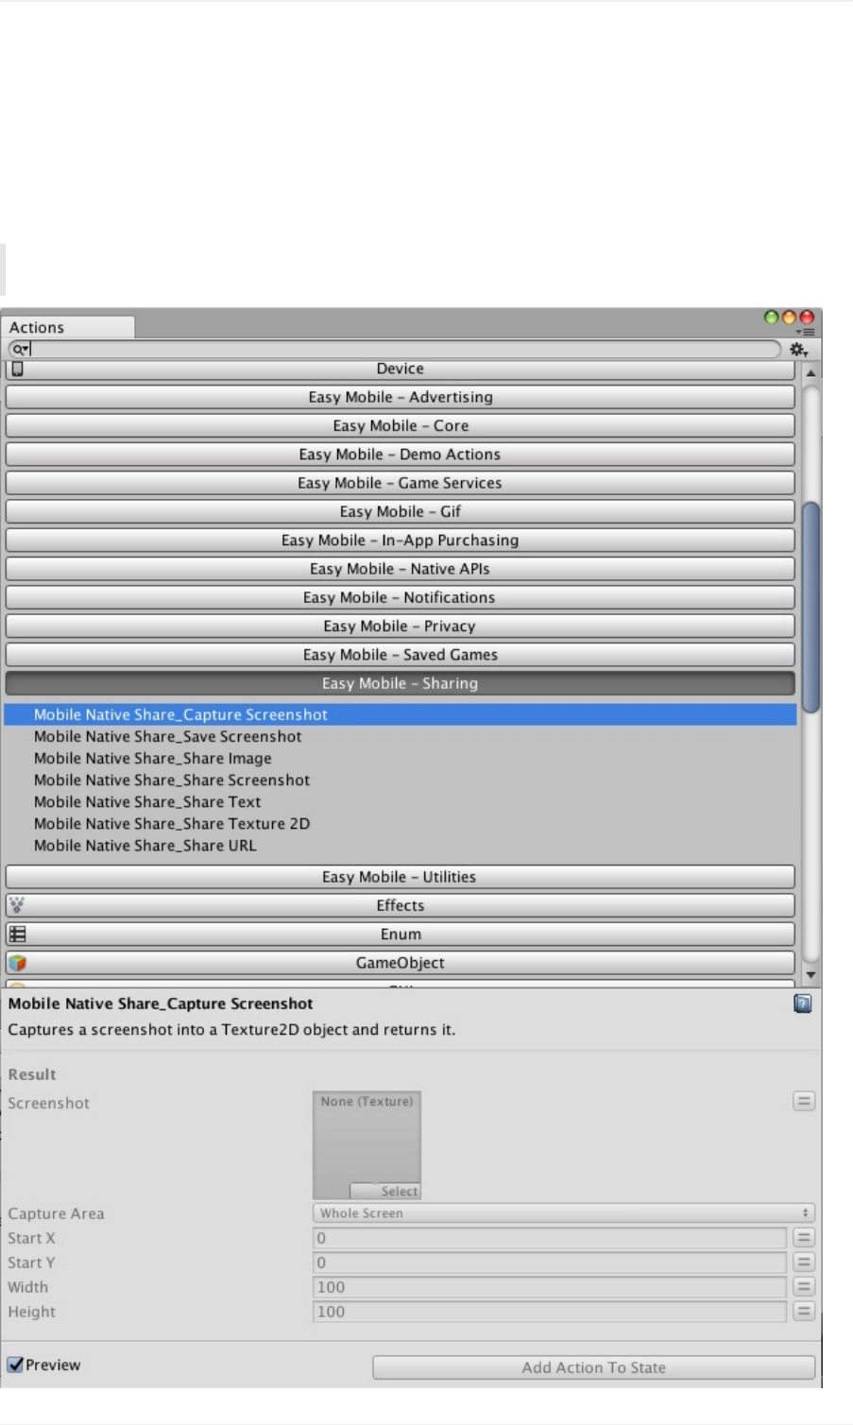Select Mobile Native Share_Share Image action

(x=401, y=758)
